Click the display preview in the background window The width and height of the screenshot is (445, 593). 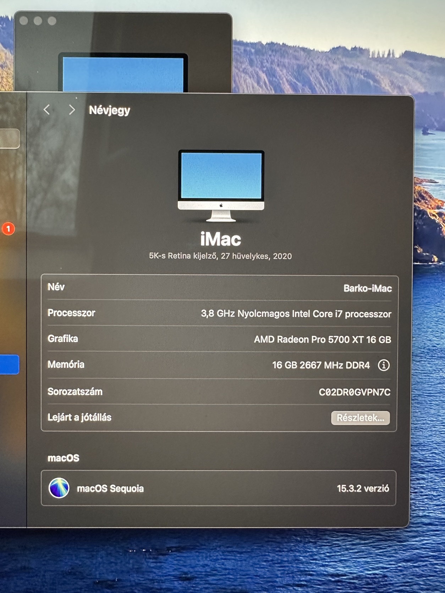pyautogui.click(x=123, y=73)
